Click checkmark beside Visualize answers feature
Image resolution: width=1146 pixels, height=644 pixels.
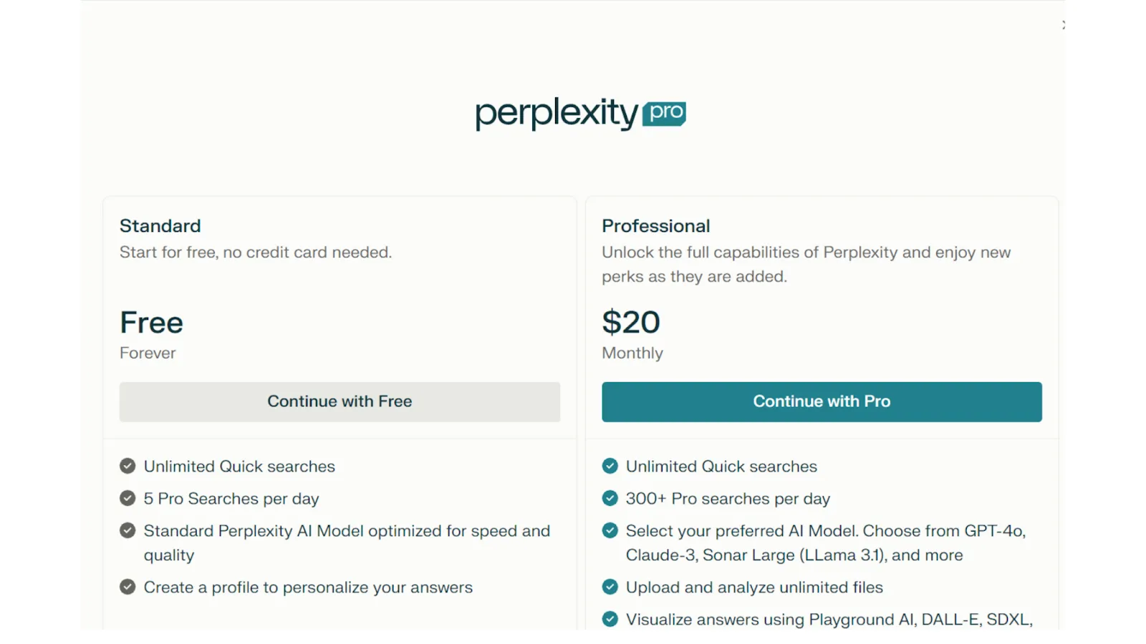[x=610, y=618]
